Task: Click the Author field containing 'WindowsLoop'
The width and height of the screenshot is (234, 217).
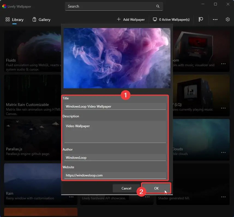Action: tap(115, 158)
